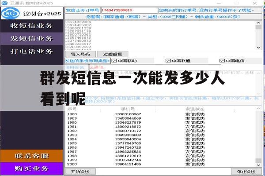
Task: Click scroll-down arrow of send results table
Action: [258, 165]
